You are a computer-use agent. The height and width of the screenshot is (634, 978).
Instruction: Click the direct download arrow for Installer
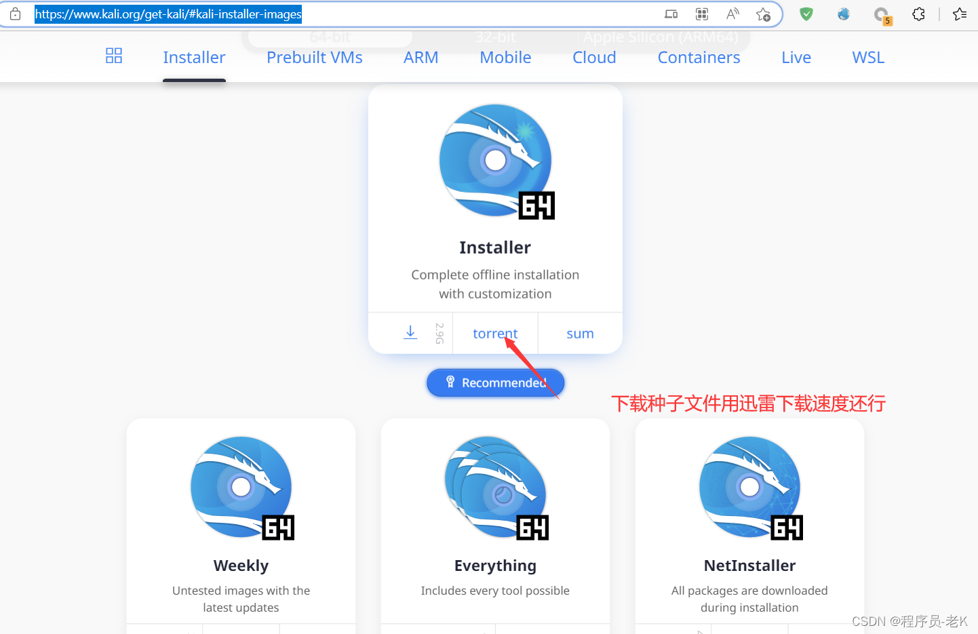point(410,332)
